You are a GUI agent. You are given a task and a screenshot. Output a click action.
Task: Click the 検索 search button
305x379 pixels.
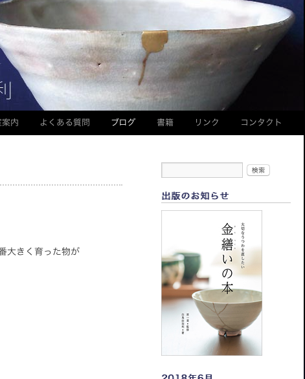(x=258, y=170)
